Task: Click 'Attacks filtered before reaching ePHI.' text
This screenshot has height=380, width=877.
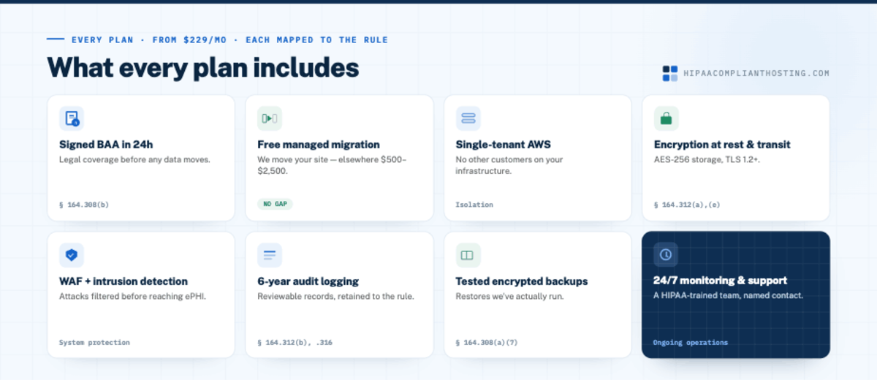Action: tap(132, 296)
